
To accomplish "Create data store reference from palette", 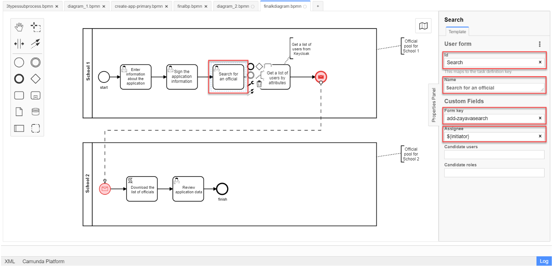I will [x=36, y=112].
